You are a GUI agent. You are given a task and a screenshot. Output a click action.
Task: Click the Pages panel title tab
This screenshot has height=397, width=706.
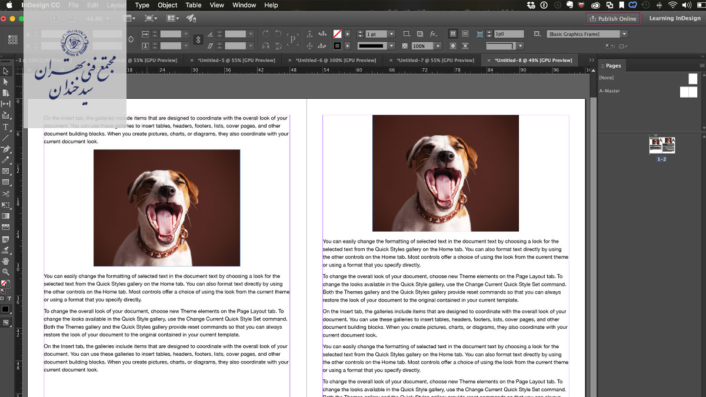tap(613, 66)
